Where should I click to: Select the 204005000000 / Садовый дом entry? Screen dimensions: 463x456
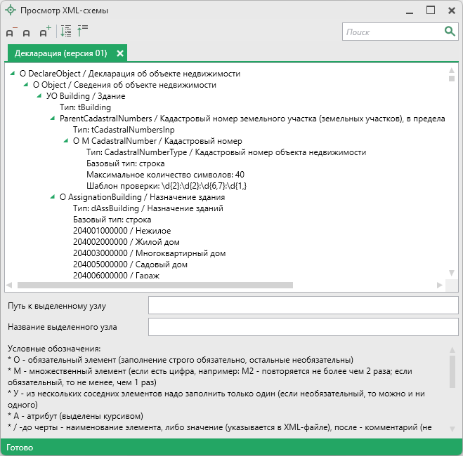130,264
